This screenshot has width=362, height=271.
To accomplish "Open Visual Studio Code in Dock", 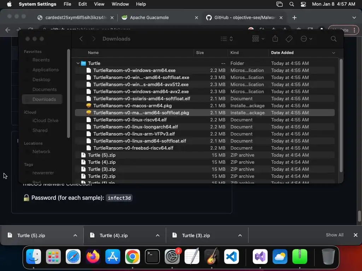I will [231, 257].
